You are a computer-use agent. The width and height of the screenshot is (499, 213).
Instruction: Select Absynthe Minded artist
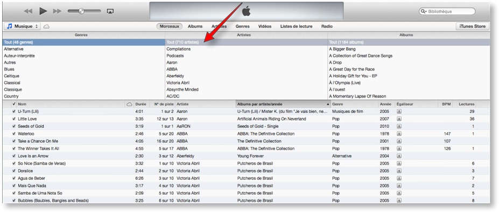click(247, 90)
